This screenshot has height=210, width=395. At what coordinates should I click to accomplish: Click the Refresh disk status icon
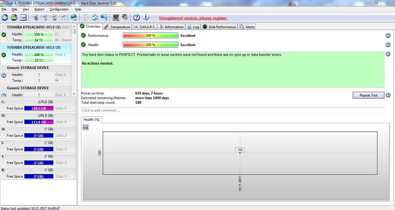click(5, 17)
